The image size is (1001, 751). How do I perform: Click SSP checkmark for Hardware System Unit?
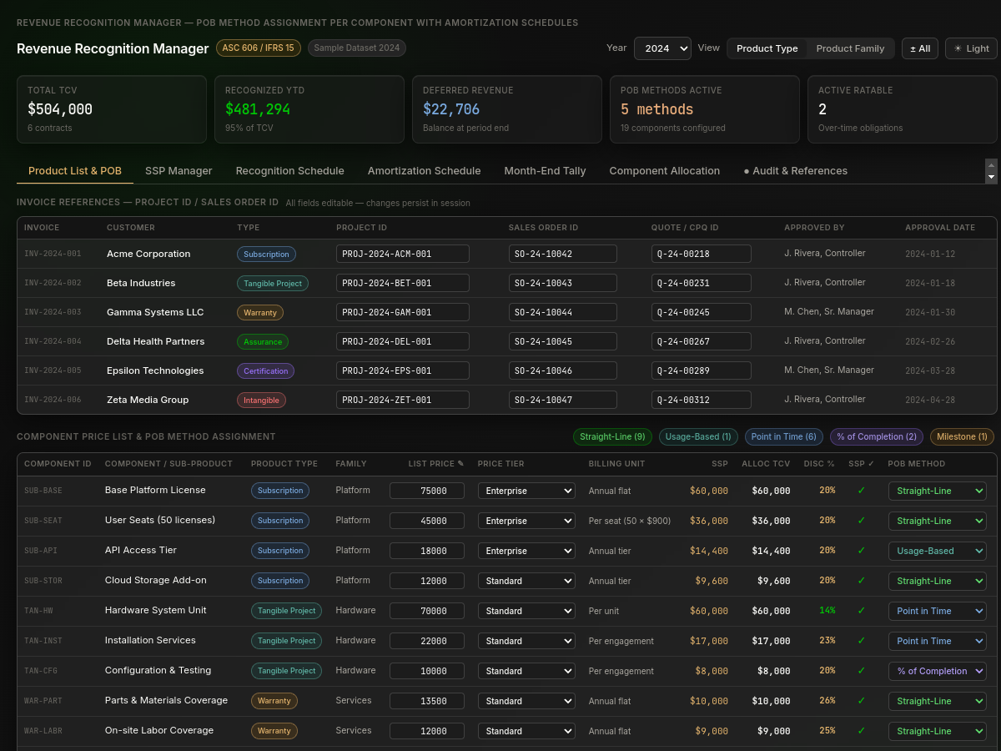[x=862, y=611]
